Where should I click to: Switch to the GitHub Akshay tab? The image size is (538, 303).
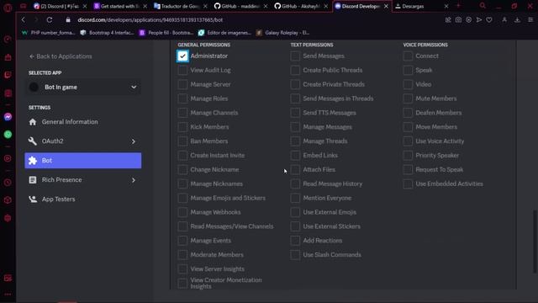301,6
